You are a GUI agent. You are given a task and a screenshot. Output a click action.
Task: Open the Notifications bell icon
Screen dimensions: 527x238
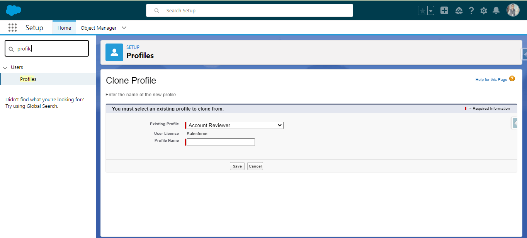coord(496,11)
